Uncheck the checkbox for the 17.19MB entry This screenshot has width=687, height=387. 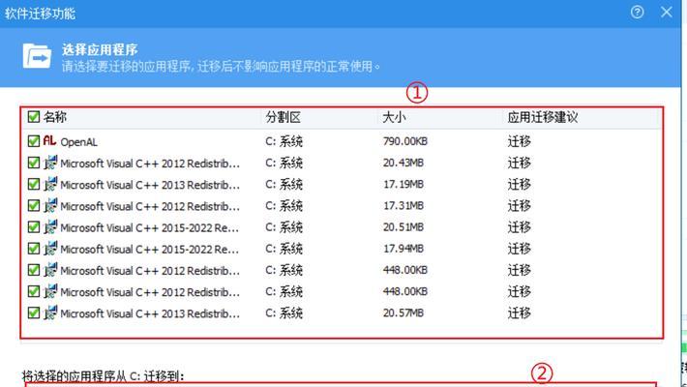coord(34,184)
